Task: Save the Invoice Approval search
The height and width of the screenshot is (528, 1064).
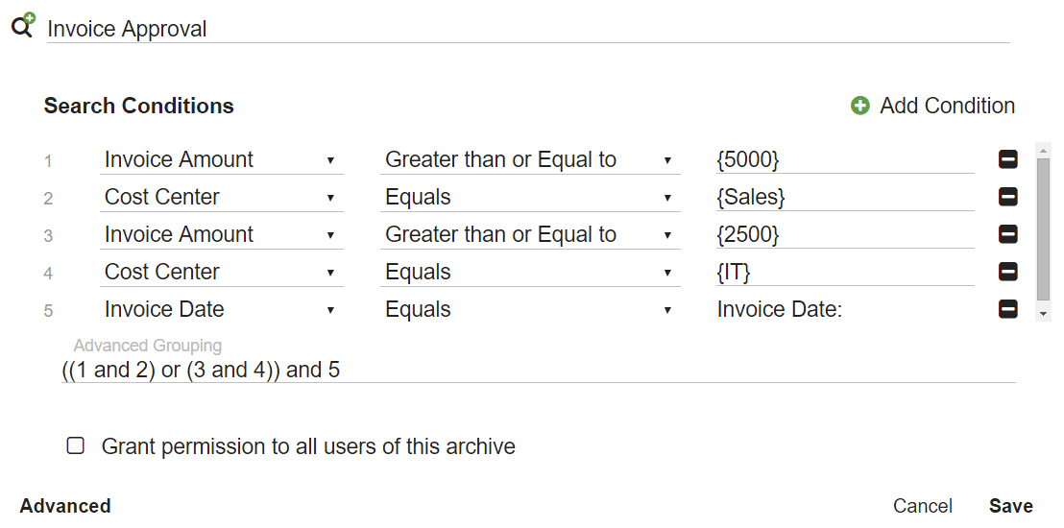Action: click(1010, 506)
